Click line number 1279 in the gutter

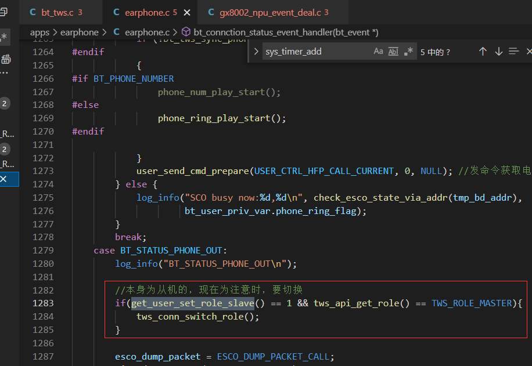tap(43, 251)
